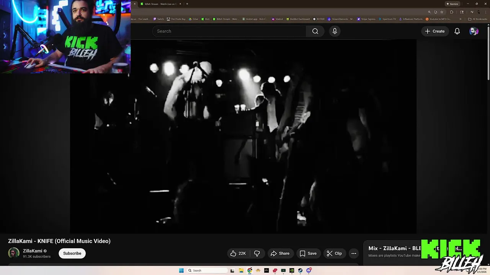Viewport: 490px width, 275px height.
Task: Open KickBot Dashboard bookmark
Action: click(298, 19)
